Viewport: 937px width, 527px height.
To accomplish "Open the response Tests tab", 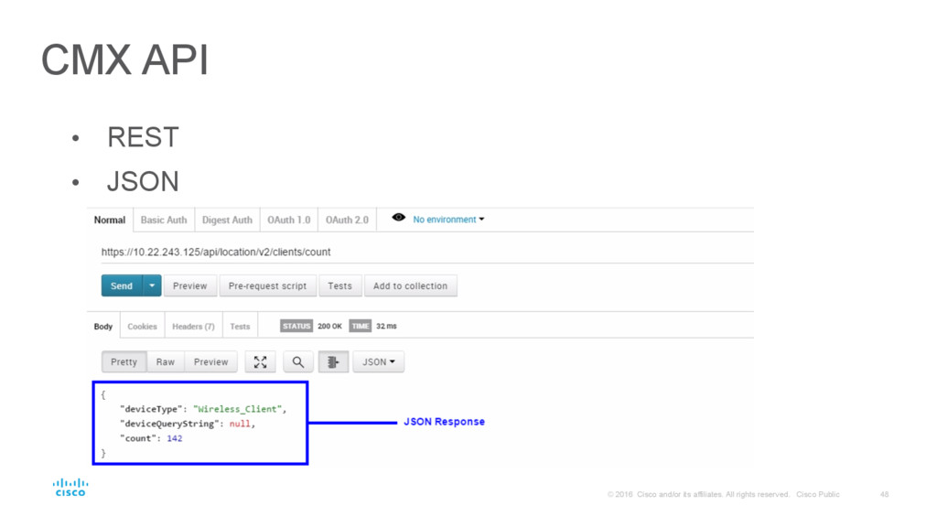I will click(241, 327).
